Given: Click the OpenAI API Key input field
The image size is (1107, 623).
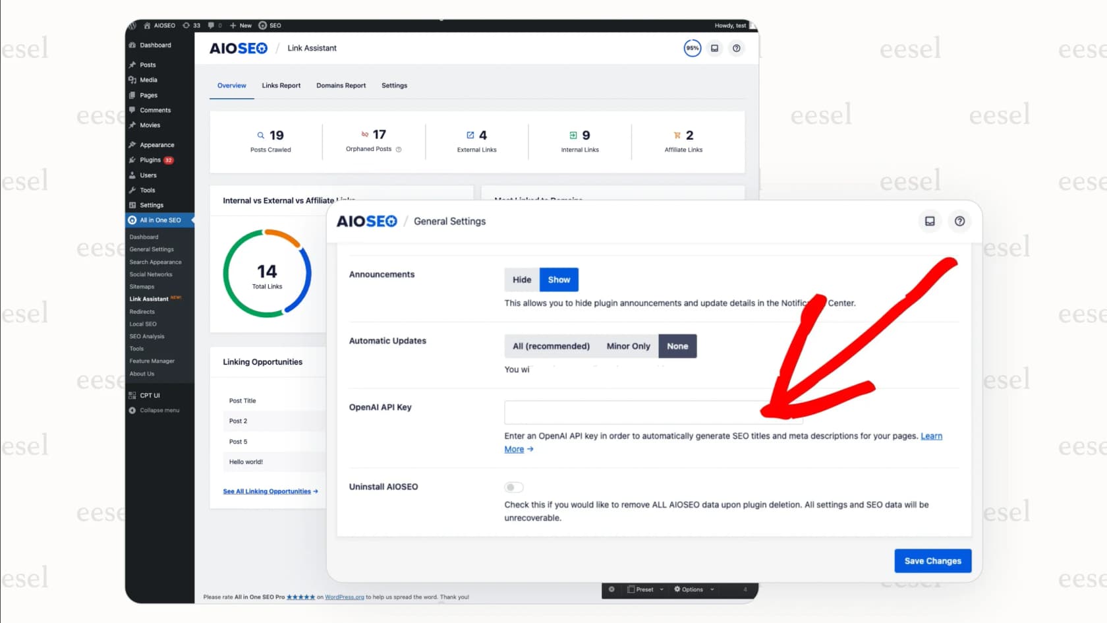Looking at the screenshot, I should coord(654,412).
